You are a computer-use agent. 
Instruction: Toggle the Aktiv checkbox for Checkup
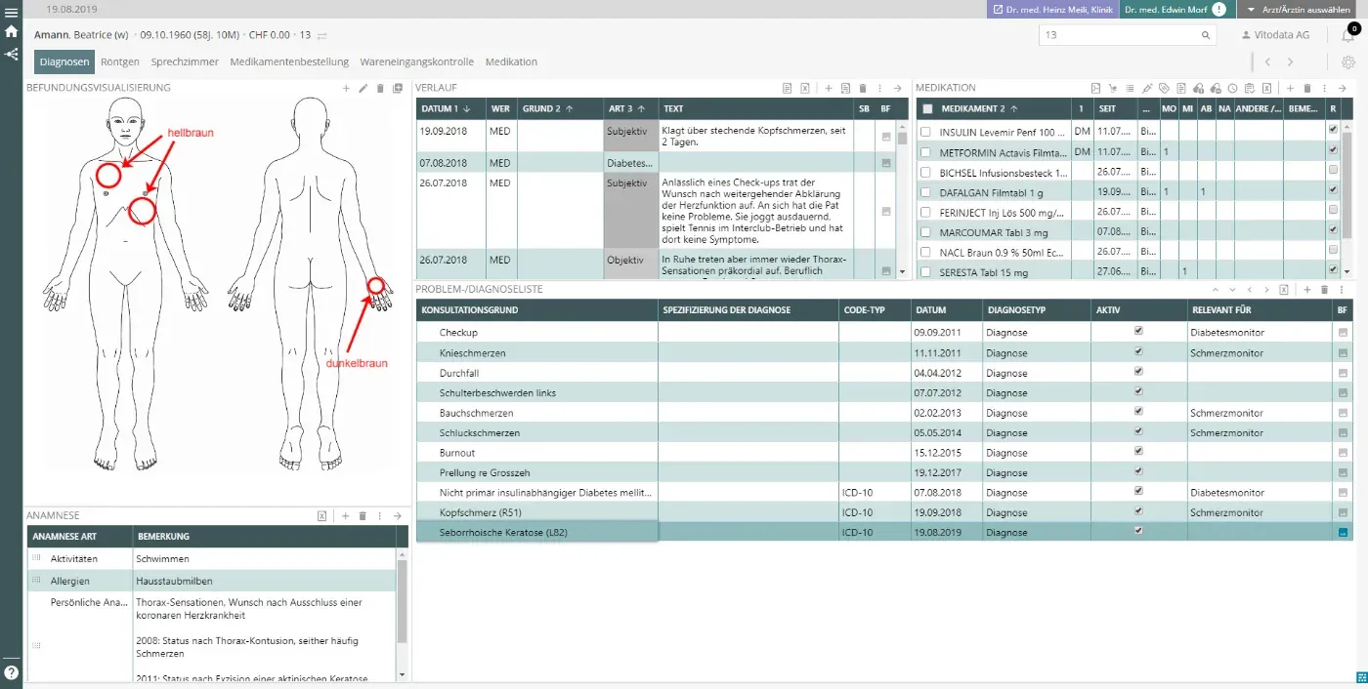(x=1138, y=331)
